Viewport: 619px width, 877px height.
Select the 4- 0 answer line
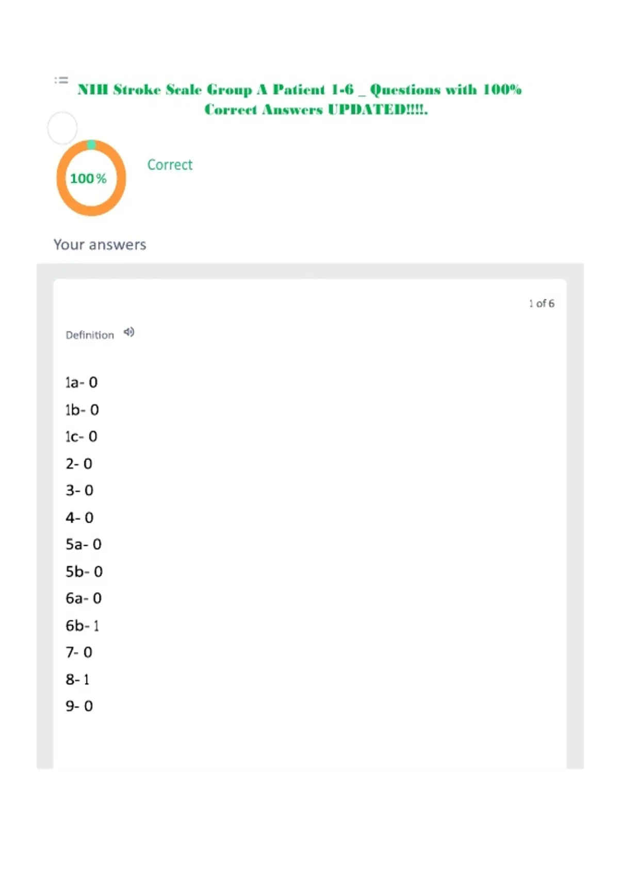coord(79,517)
